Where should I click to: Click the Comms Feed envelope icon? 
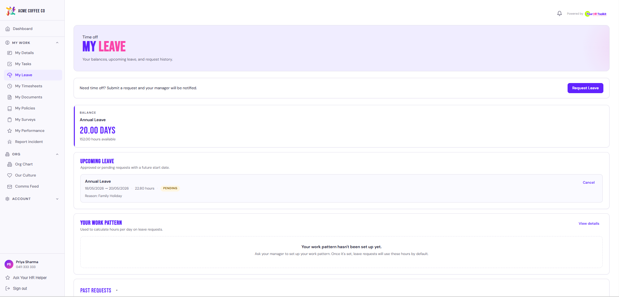pyautogui.click(x=10, y=187)
